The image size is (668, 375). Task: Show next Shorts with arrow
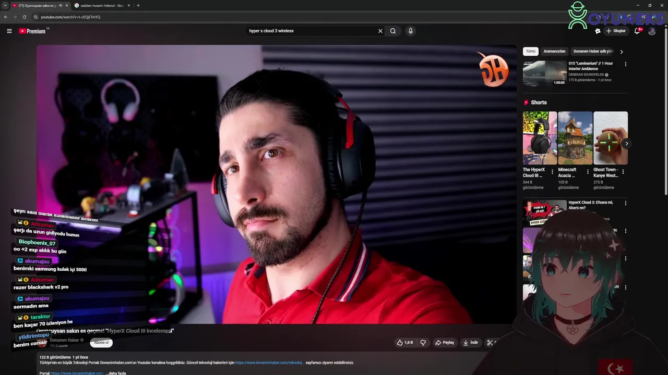tap(626, 144)
